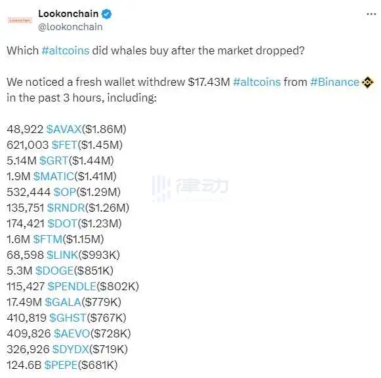Viewport: 381px width, 378px height.
Task: Open the @lookonchain handle link
Action: [x=70, y=27]
